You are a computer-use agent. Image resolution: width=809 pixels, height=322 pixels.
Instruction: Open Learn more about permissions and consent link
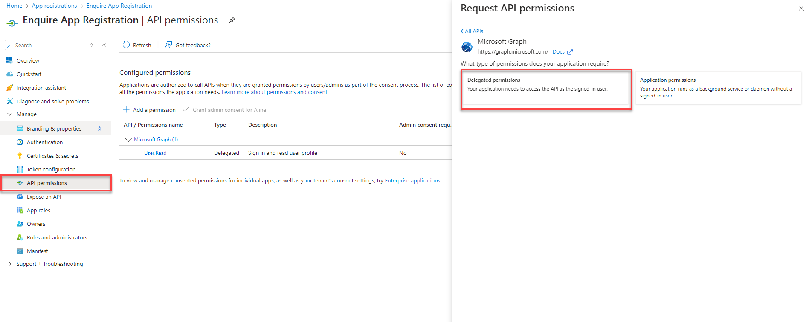pos(275,92)
